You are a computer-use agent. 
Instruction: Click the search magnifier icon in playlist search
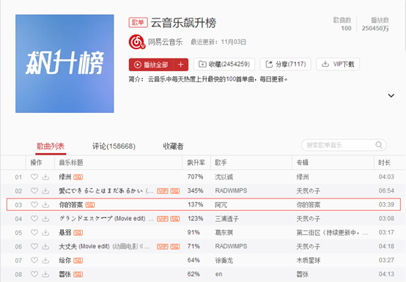tap(379, 145)
